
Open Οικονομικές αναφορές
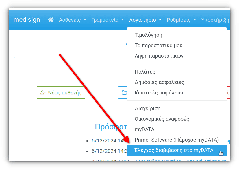(177, 119)
